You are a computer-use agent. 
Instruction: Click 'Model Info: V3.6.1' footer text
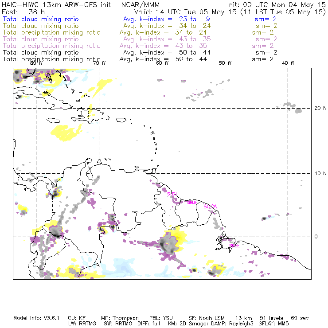click(x=36, y=318)
